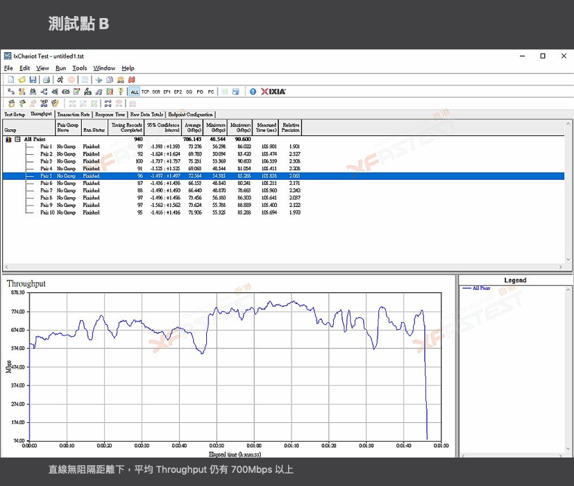Toggle the EP1 filter button
Image resolution: width=574 pixels, height=486 pixels.
pos(167,92)
